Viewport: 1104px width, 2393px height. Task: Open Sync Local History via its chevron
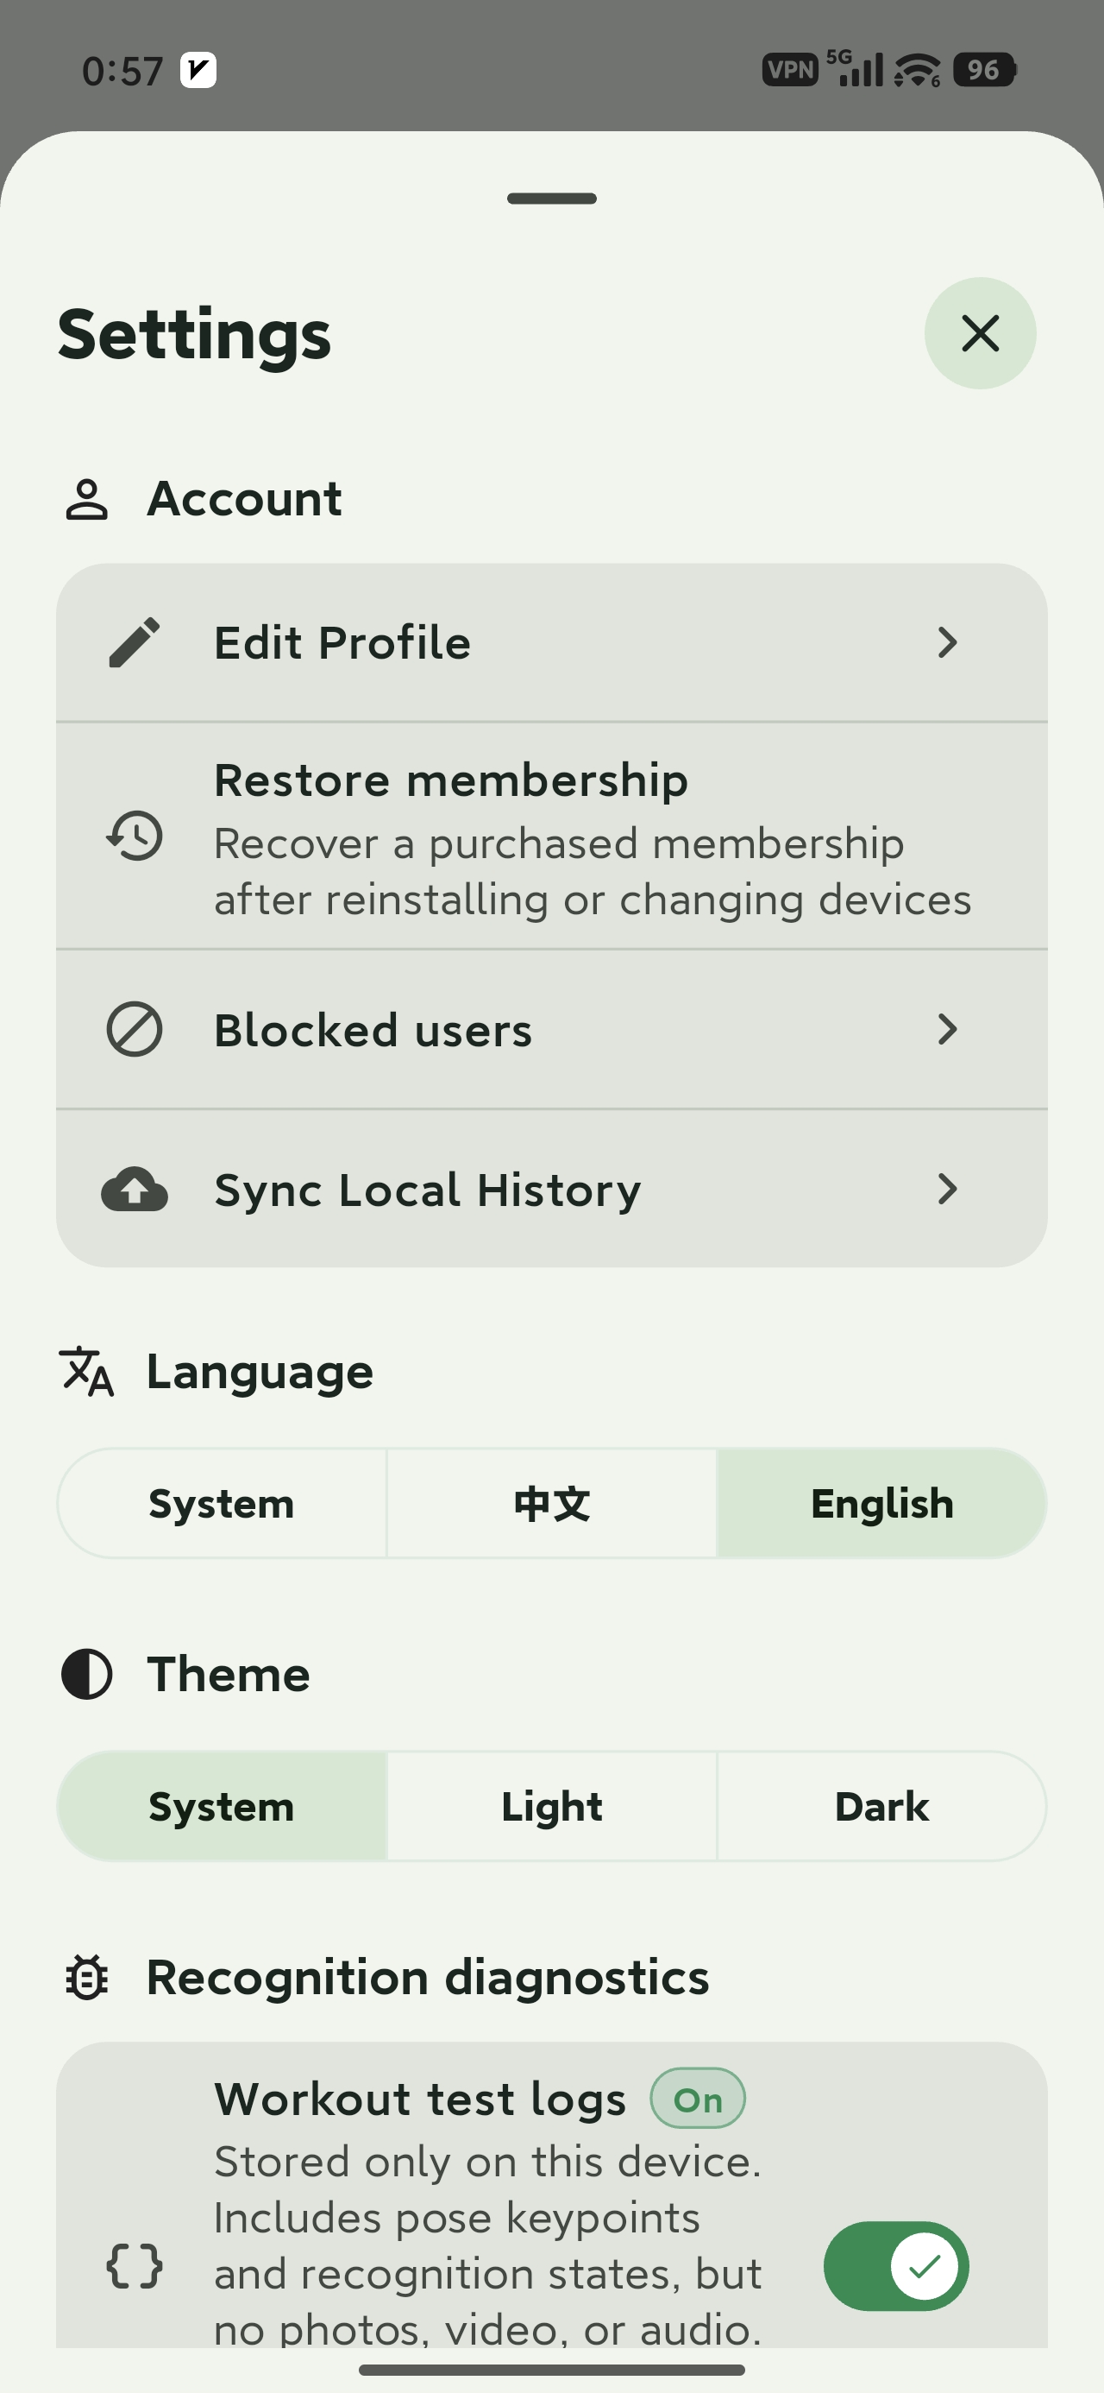pos(947,1189)
